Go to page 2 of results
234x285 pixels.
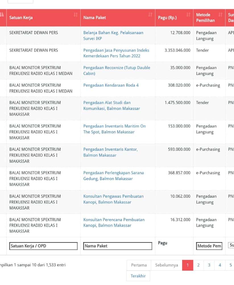tap(198, 265)
